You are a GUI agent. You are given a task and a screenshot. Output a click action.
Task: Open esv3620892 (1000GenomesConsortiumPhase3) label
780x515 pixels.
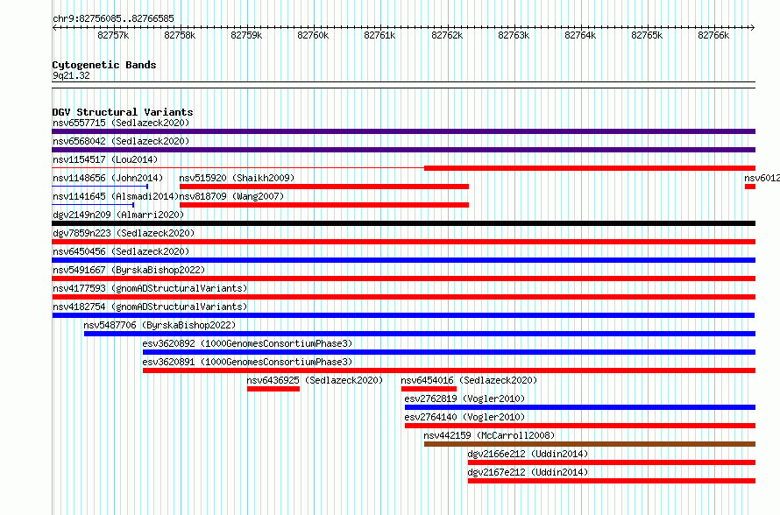click(x=247, y=343)
